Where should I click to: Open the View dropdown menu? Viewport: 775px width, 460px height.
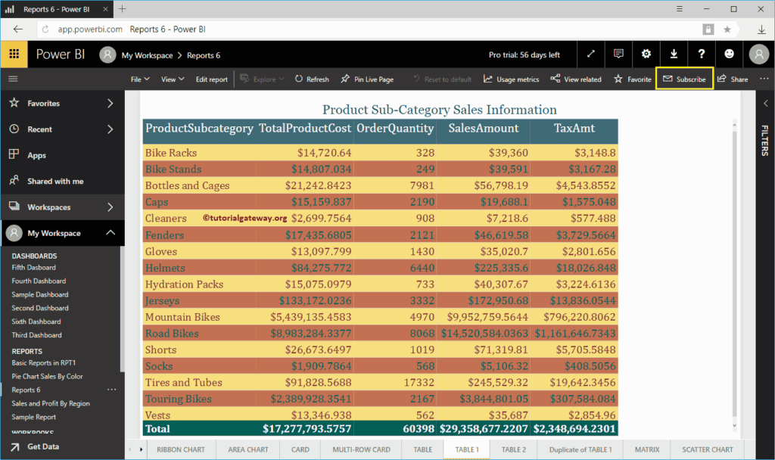tap(172, 79)
